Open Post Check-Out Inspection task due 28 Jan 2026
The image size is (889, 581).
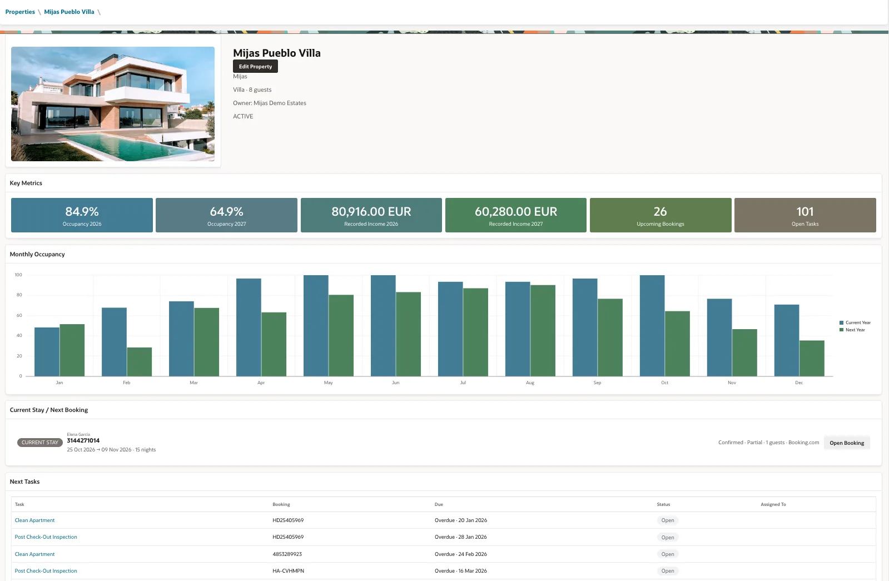coord(46,537)
